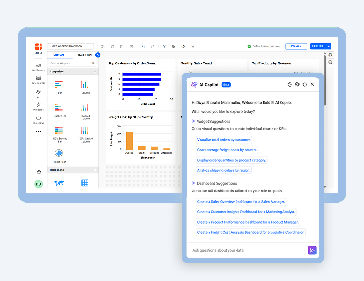
Task: Select the Stacked Column widget
Action: pyautogui.click(x=85, y=111)
